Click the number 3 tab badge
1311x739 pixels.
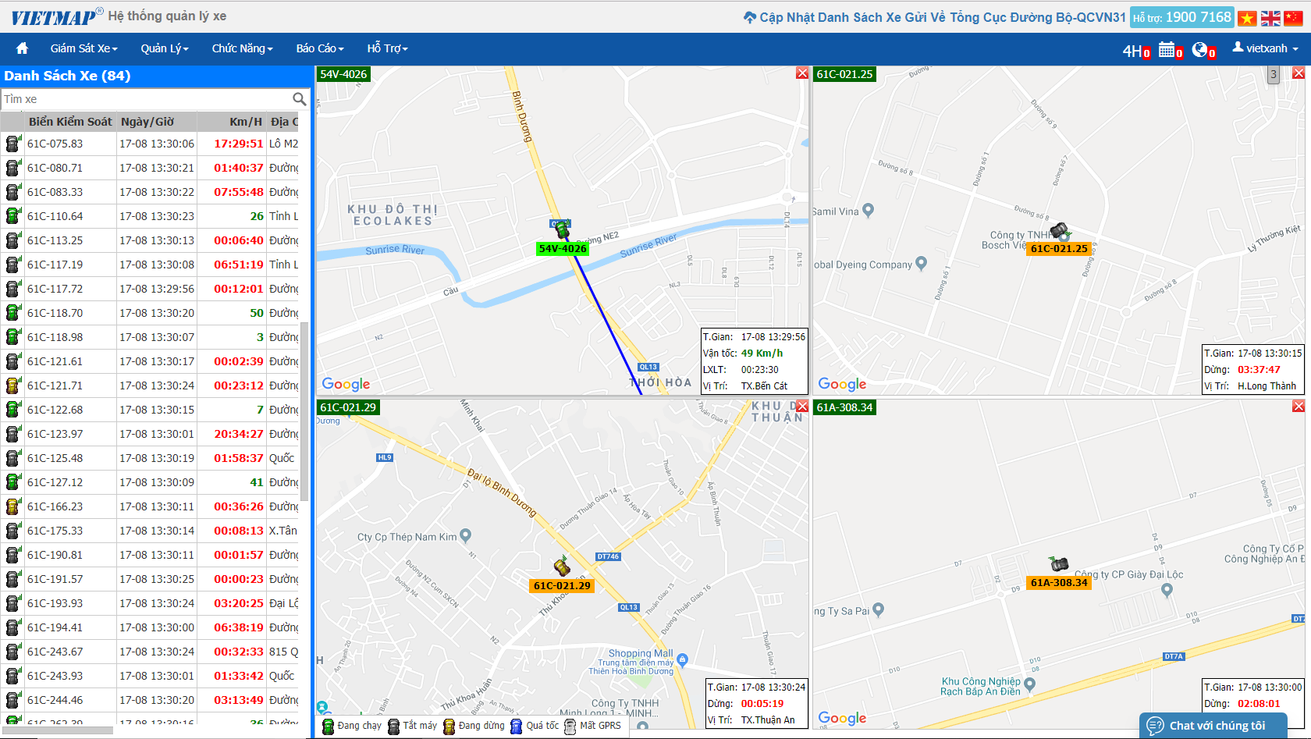(1274, 75)
